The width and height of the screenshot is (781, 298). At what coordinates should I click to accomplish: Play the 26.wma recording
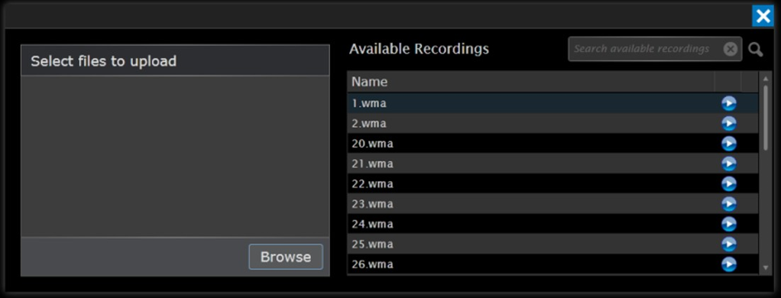pyautogui.click(x=729, y=264)
